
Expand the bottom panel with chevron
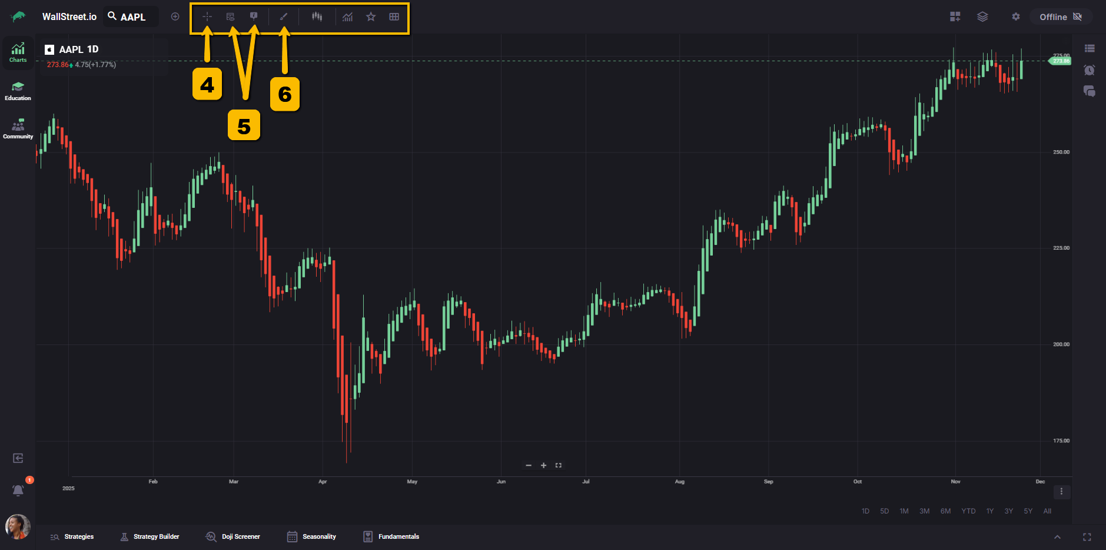point(1057,537)
